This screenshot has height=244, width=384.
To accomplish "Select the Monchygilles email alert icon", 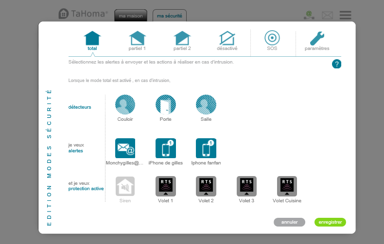I will point(125,148).
